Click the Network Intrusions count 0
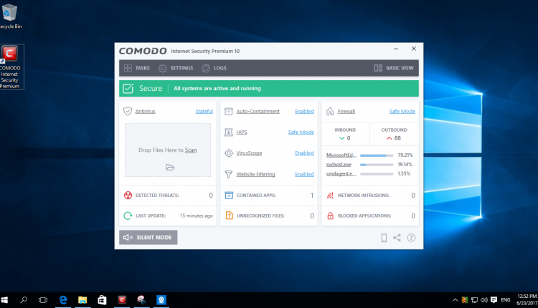Image resolution: width=538 pixels, height=308 pixels. (413, 196)
